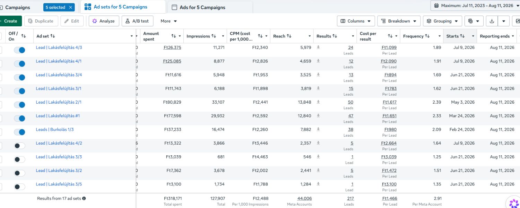
Task: Open the Breakdown dropdown
Action: pos(399,21)
